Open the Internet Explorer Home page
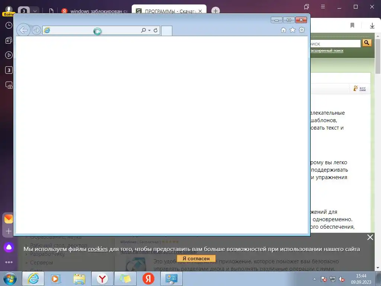381x286 pixels. click(x=283, y=30)
